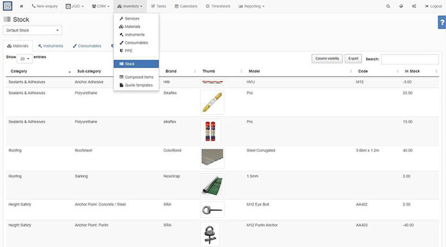Open the ColorBond roofsheet thumbnail
The height and width of the screenshot is (247, 446).
coord(212,158)
